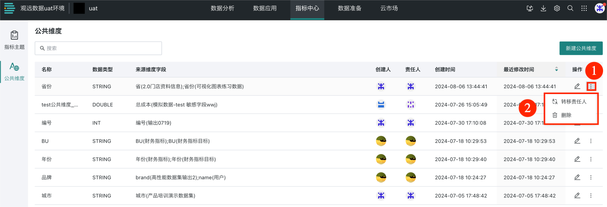The width and height of the screenshot is (607, 207).
Task: Click the search magnifier in top bar
Action: (570, 8)
